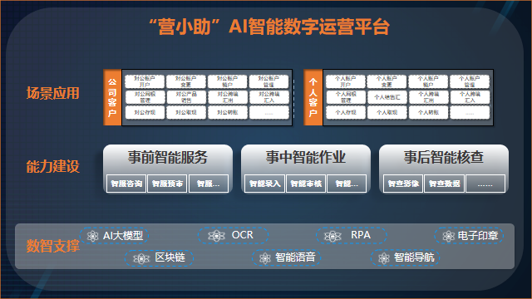Choose the 个人存现 box
The height and width of the screenshot is (299, 532).
pos(346,113)
